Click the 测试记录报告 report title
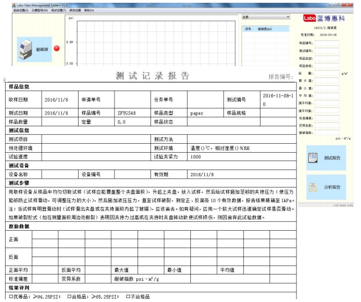Viewport: 361px width, 302px height. (x=152, y=76)
